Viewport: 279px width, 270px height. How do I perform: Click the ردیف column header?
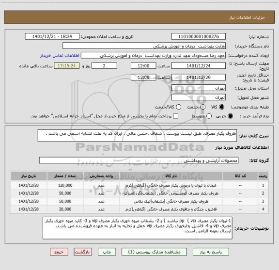263,176
